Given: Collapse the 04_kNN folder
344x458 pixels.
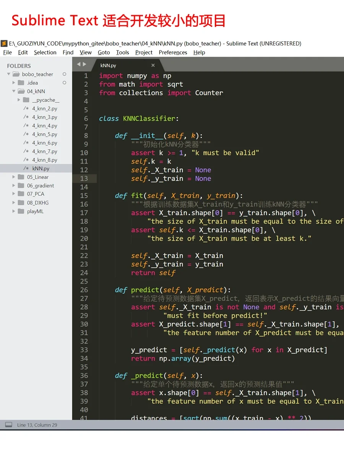Looking at the screenshot, I should point(14,91).
